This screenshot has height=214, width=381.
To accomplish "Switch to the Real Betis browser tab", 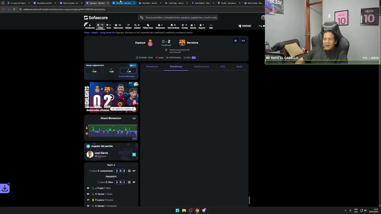I will (x=150, y=3).
